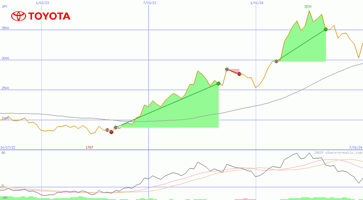Click the red TOYOTA wordmark text
Viewport: 363px width, 200px height.
click(49, 16)
